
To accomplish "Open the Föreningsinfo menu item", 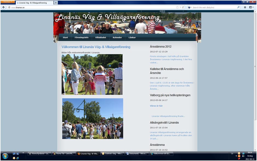I will pos(81,37).
